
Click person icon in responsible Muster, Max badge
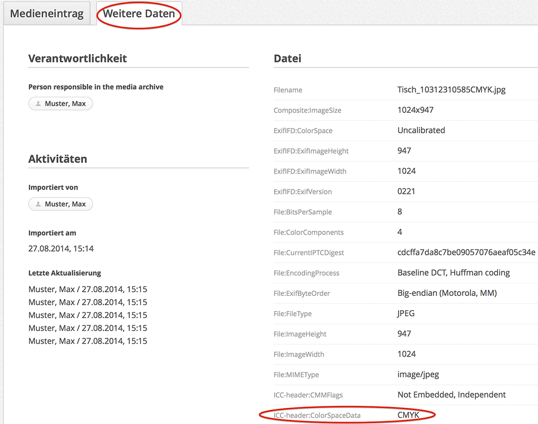click(x=38, y=104)
